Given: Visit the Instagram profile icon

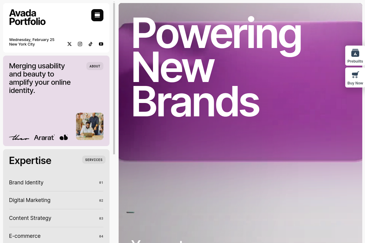Looking at the screenshot, I should pyautogui.click(x=80, y=44).
